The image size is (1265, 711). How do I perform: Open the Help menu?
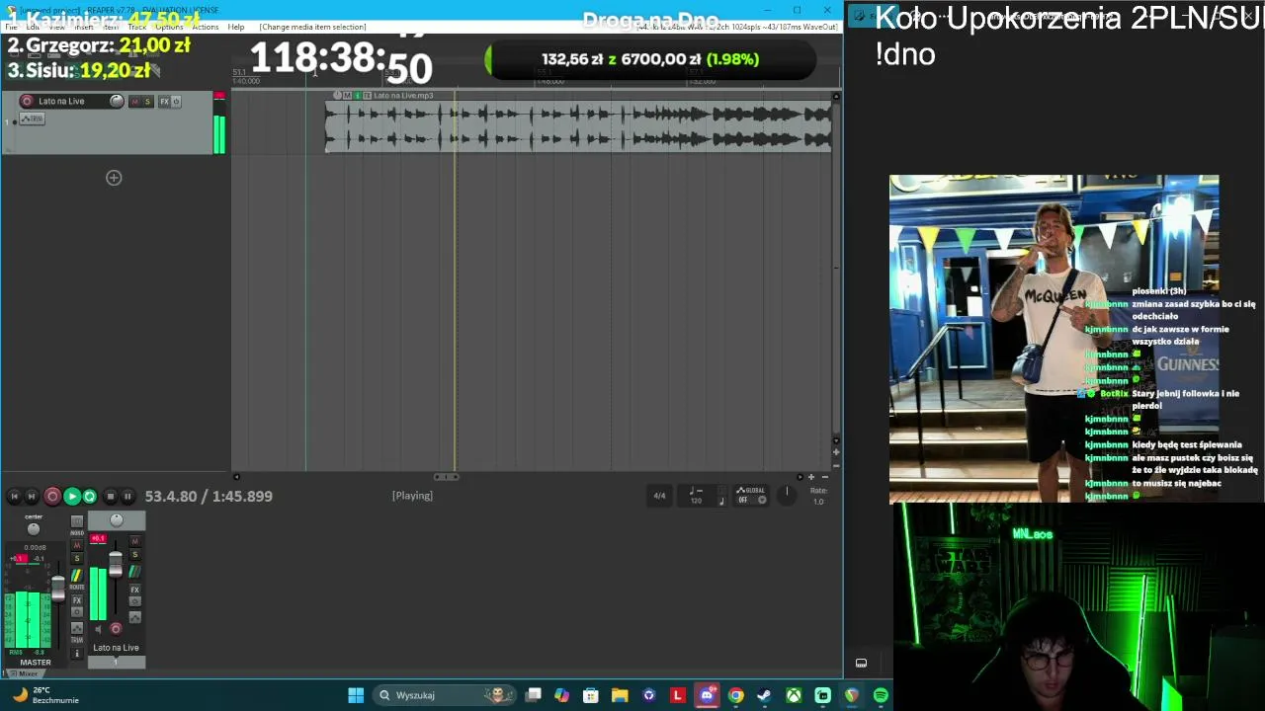[x=235, y=27]
